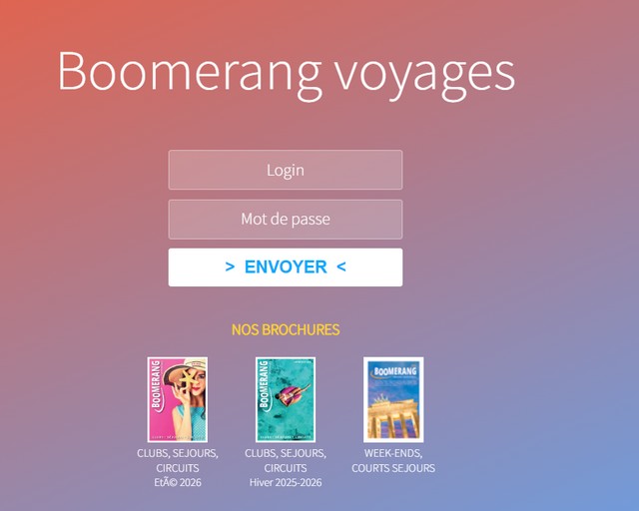
Task: Click the Hiver 2025-2026 caption text
Action: click(286, 482)
